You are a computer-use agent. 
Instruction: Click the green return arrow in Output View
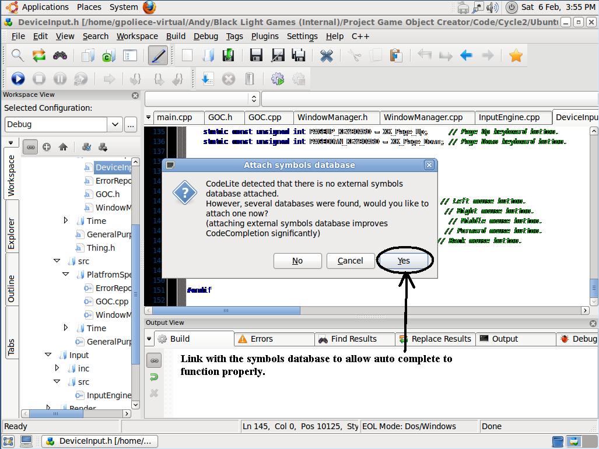(x=154, y=377)
